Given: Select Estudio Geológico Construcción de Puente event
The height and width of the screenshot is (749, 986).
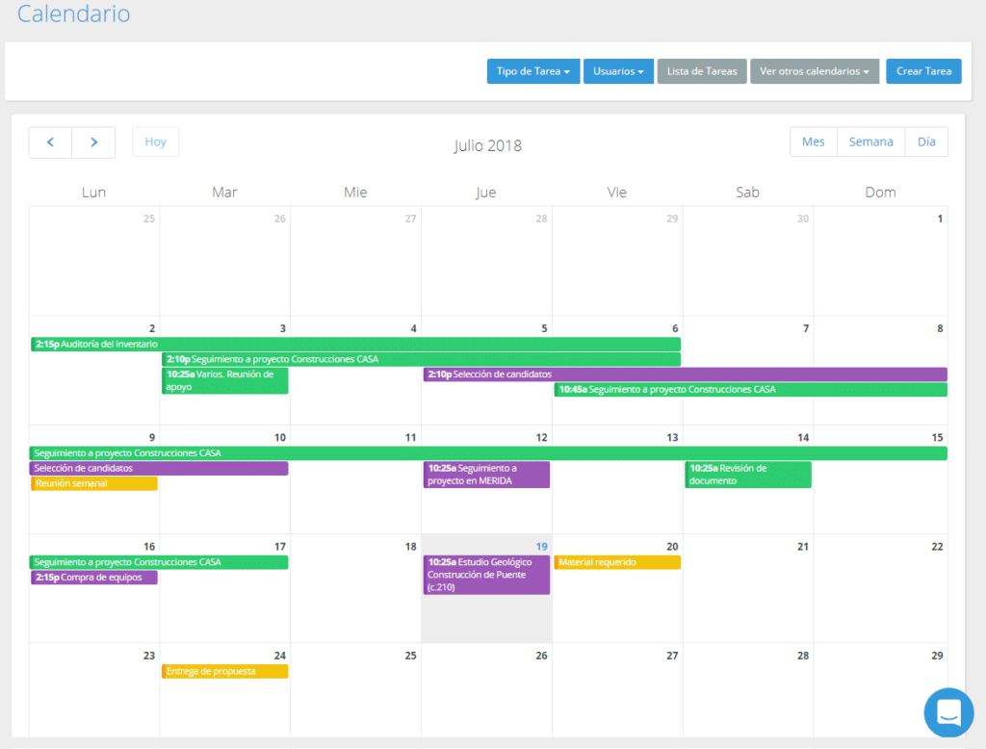Looking at the screenshot, I should [x=486, y=574].
